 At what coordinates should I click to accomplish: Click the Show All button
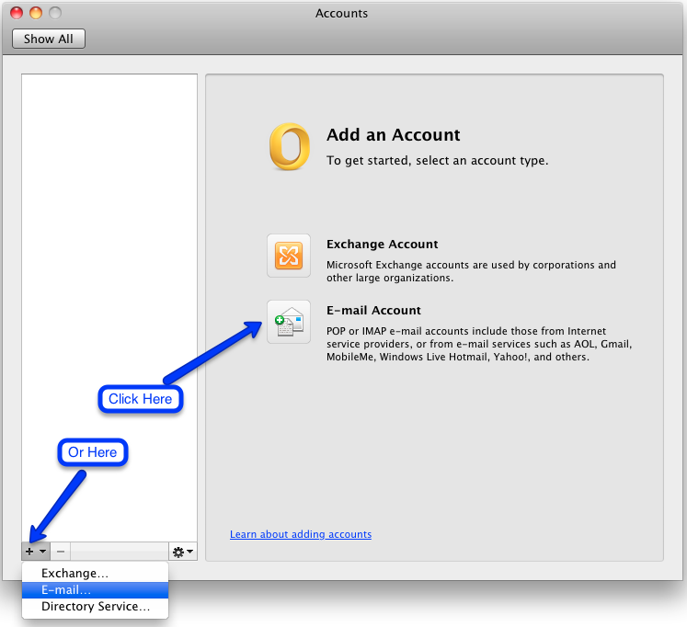click(x=49, y=39)
